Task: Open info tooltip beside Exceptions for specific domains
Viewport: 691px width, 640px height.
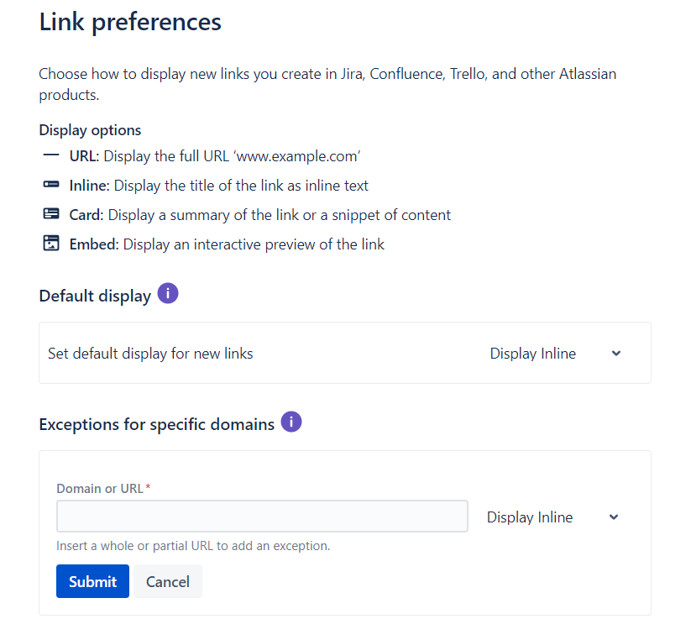Action: click(x=291, y=422)
